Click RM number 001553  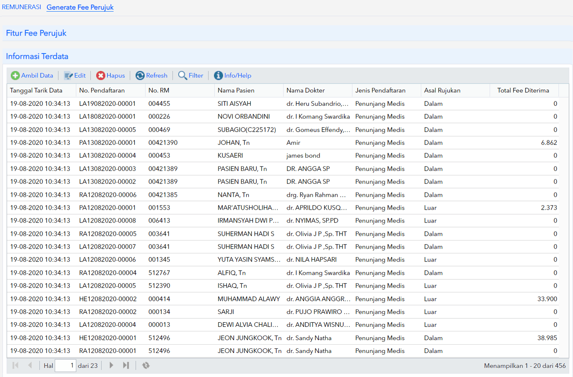(x=159, y=208)
